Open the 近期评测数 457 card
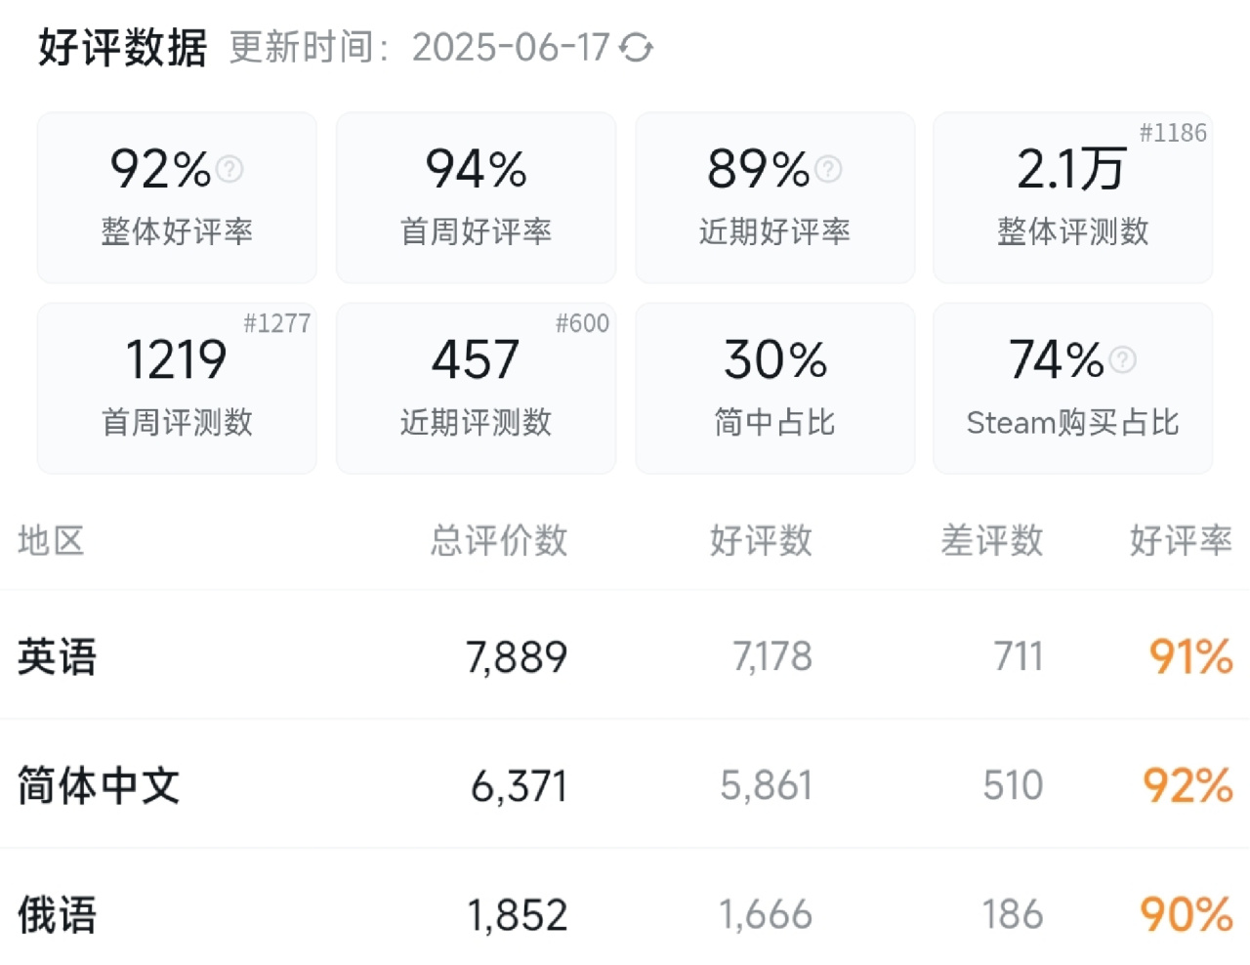 pos(476,388)
